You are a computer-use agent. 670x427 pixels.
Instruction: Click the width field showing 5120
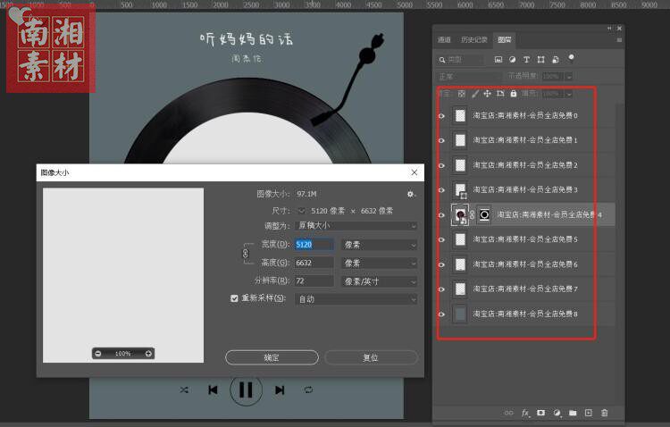[x=314, y=245]
